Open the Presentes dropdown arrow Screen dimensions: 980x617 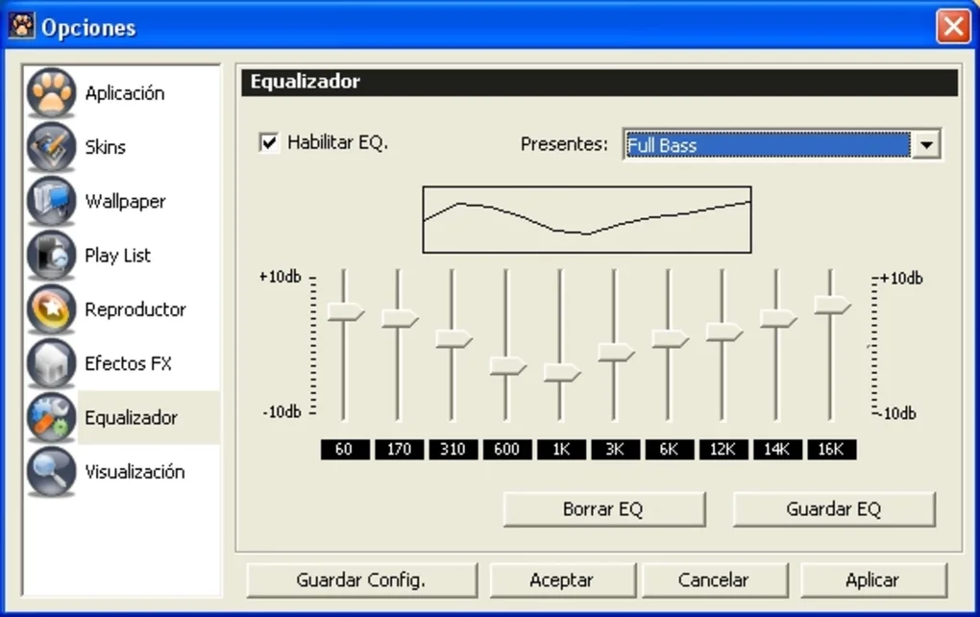pos(926,145)
